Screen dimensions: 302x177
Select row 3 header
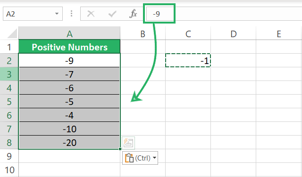pyautogui.click(x=9, y=74)
